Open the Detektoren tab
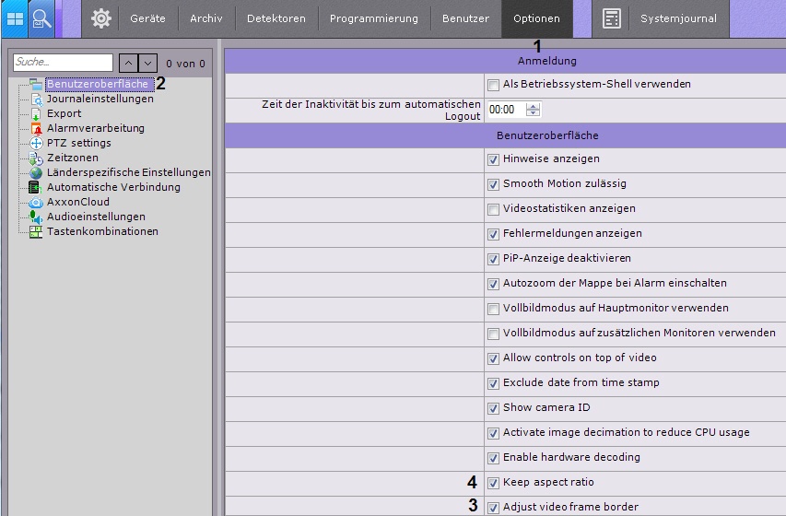This screenshot has width=786, height=516. pos(276,18)
